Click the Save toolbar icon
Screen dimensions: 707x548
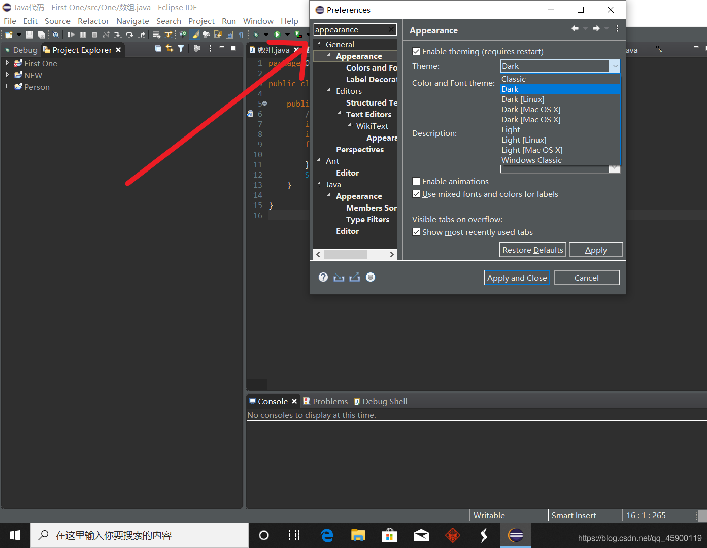coord(29,35)
